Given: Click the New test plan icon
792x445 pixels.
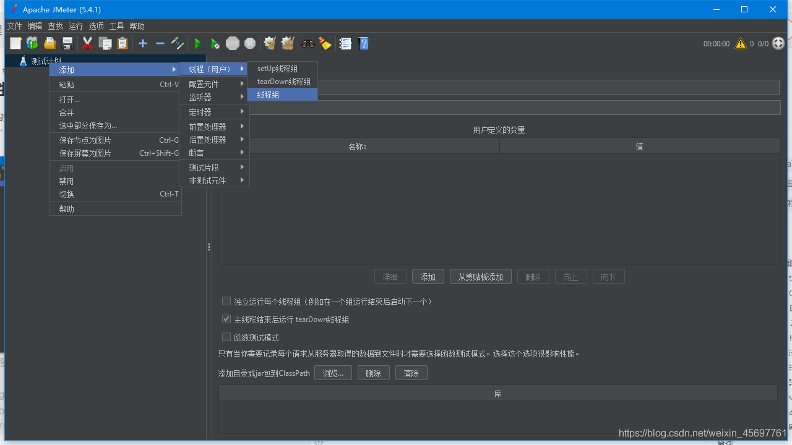Looking at the screenshot, I should tap(15, 43).
